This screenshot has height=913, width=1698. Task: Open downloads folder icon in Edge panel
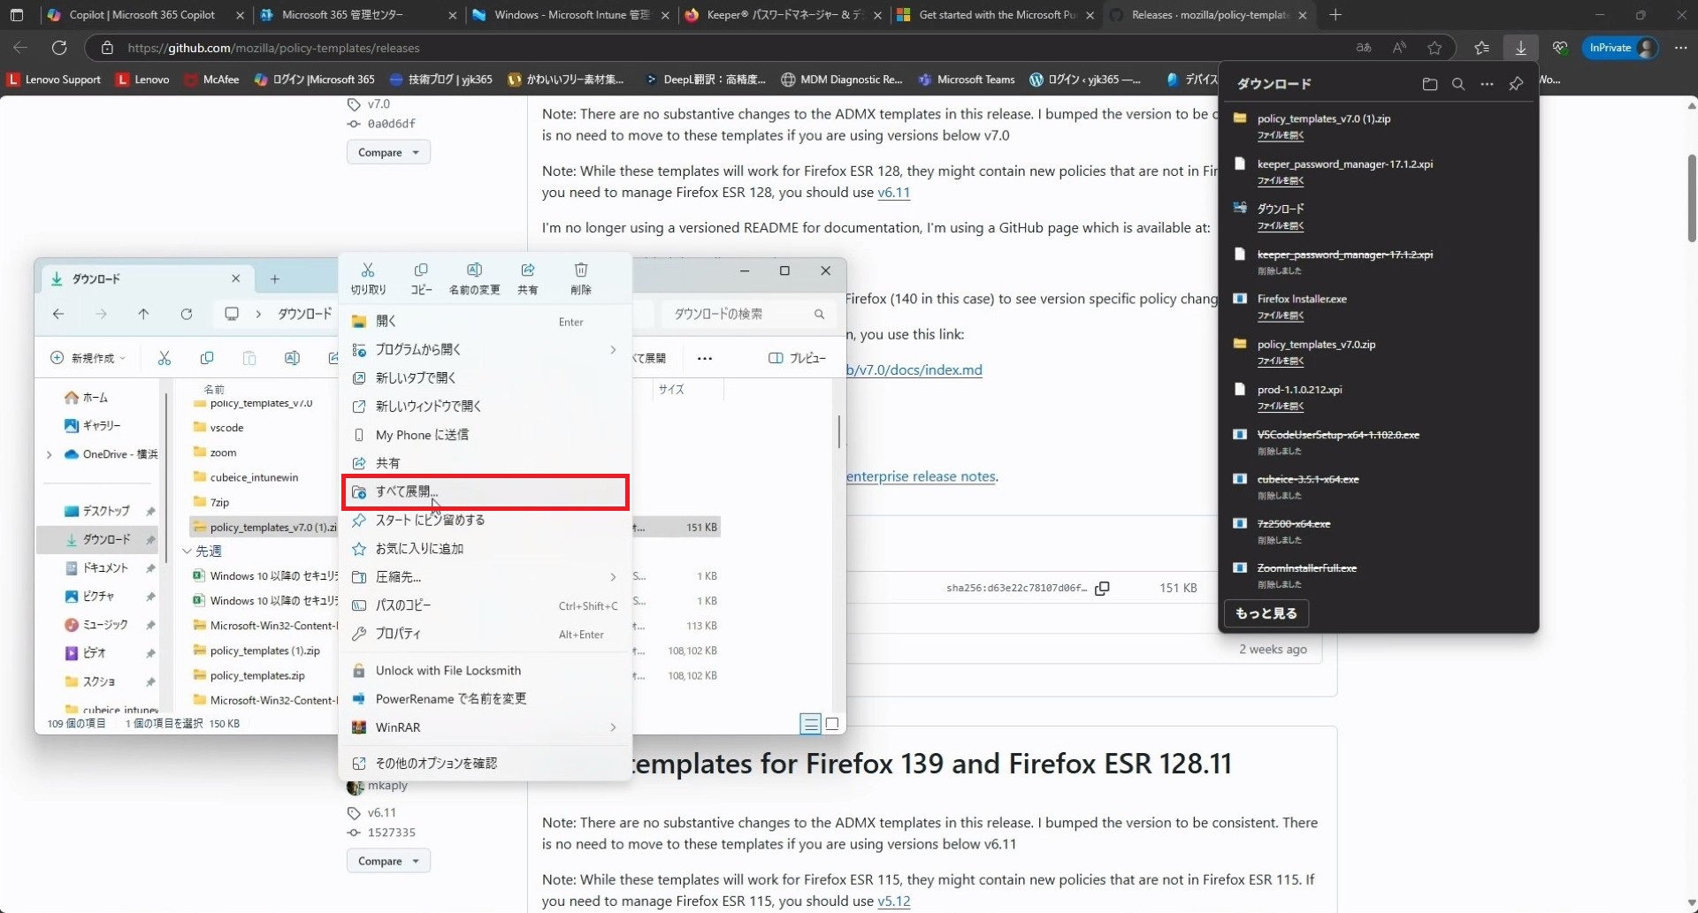[1429, 84]
